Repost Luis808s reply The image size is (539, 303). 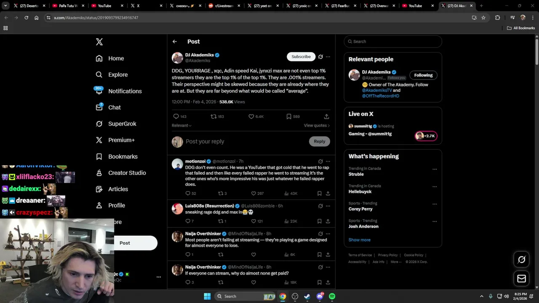click(x=220, y=221)
